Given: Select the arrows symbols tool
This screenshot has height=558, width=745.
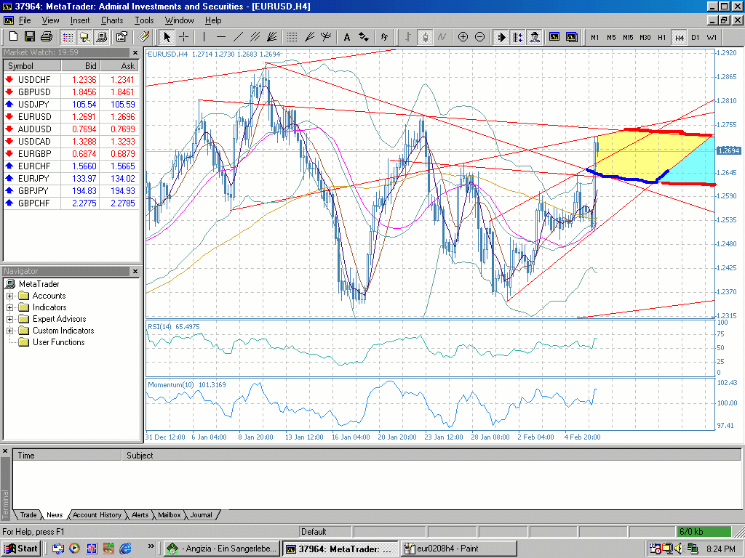Looking at the screenshot, I should (x=364, y=36).
